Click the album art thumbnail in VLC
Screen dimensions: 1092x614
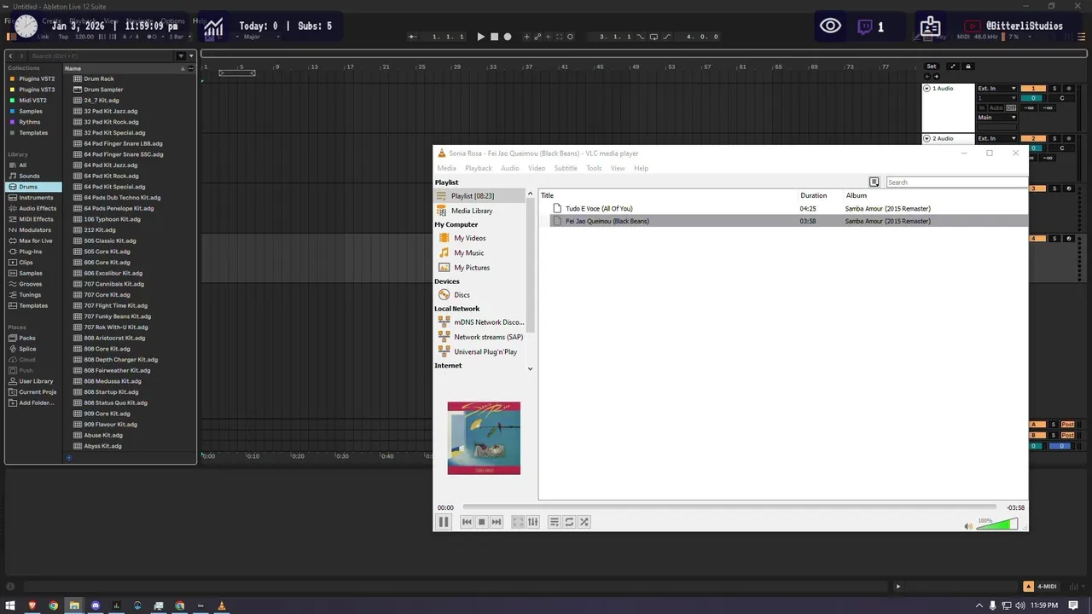coord(484,438)
